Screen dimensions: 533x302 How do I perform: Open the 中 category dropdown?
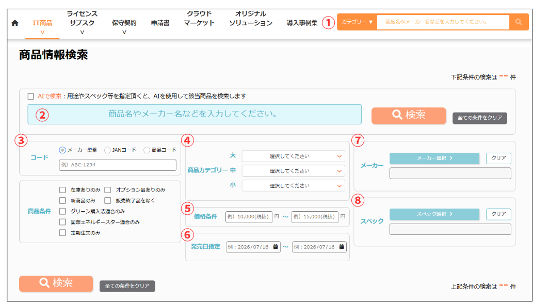click(x=294, y=171)
